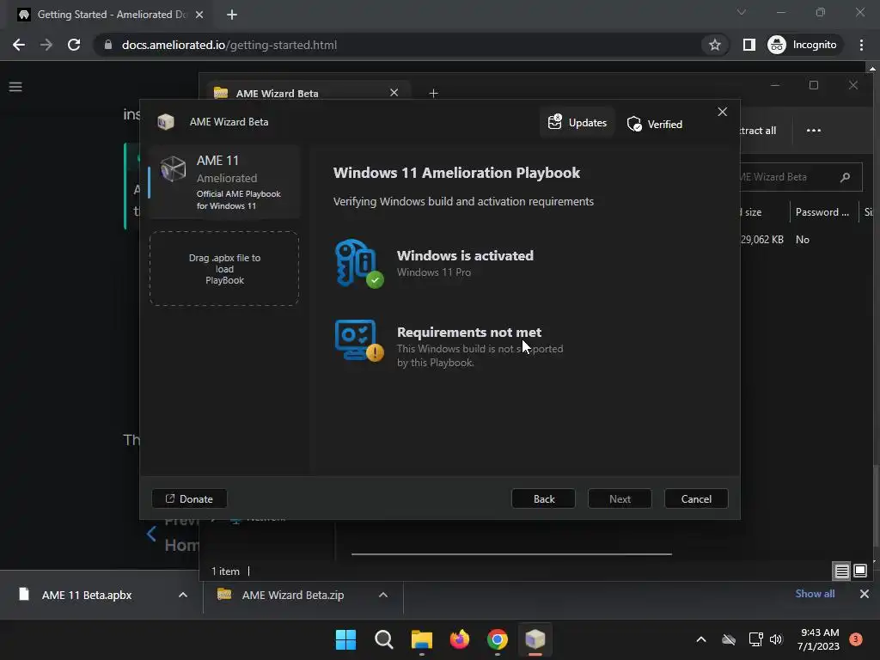Switch to Chrome on the taskbar
The height and width of the screenshot is (660, 880).
498,639
